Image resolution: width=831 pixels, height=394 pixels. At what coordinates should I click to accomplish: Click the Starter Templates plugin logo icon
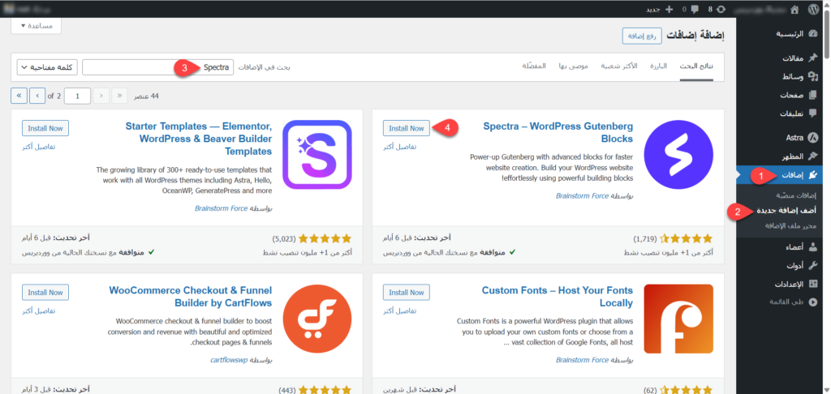pos(317,155)
